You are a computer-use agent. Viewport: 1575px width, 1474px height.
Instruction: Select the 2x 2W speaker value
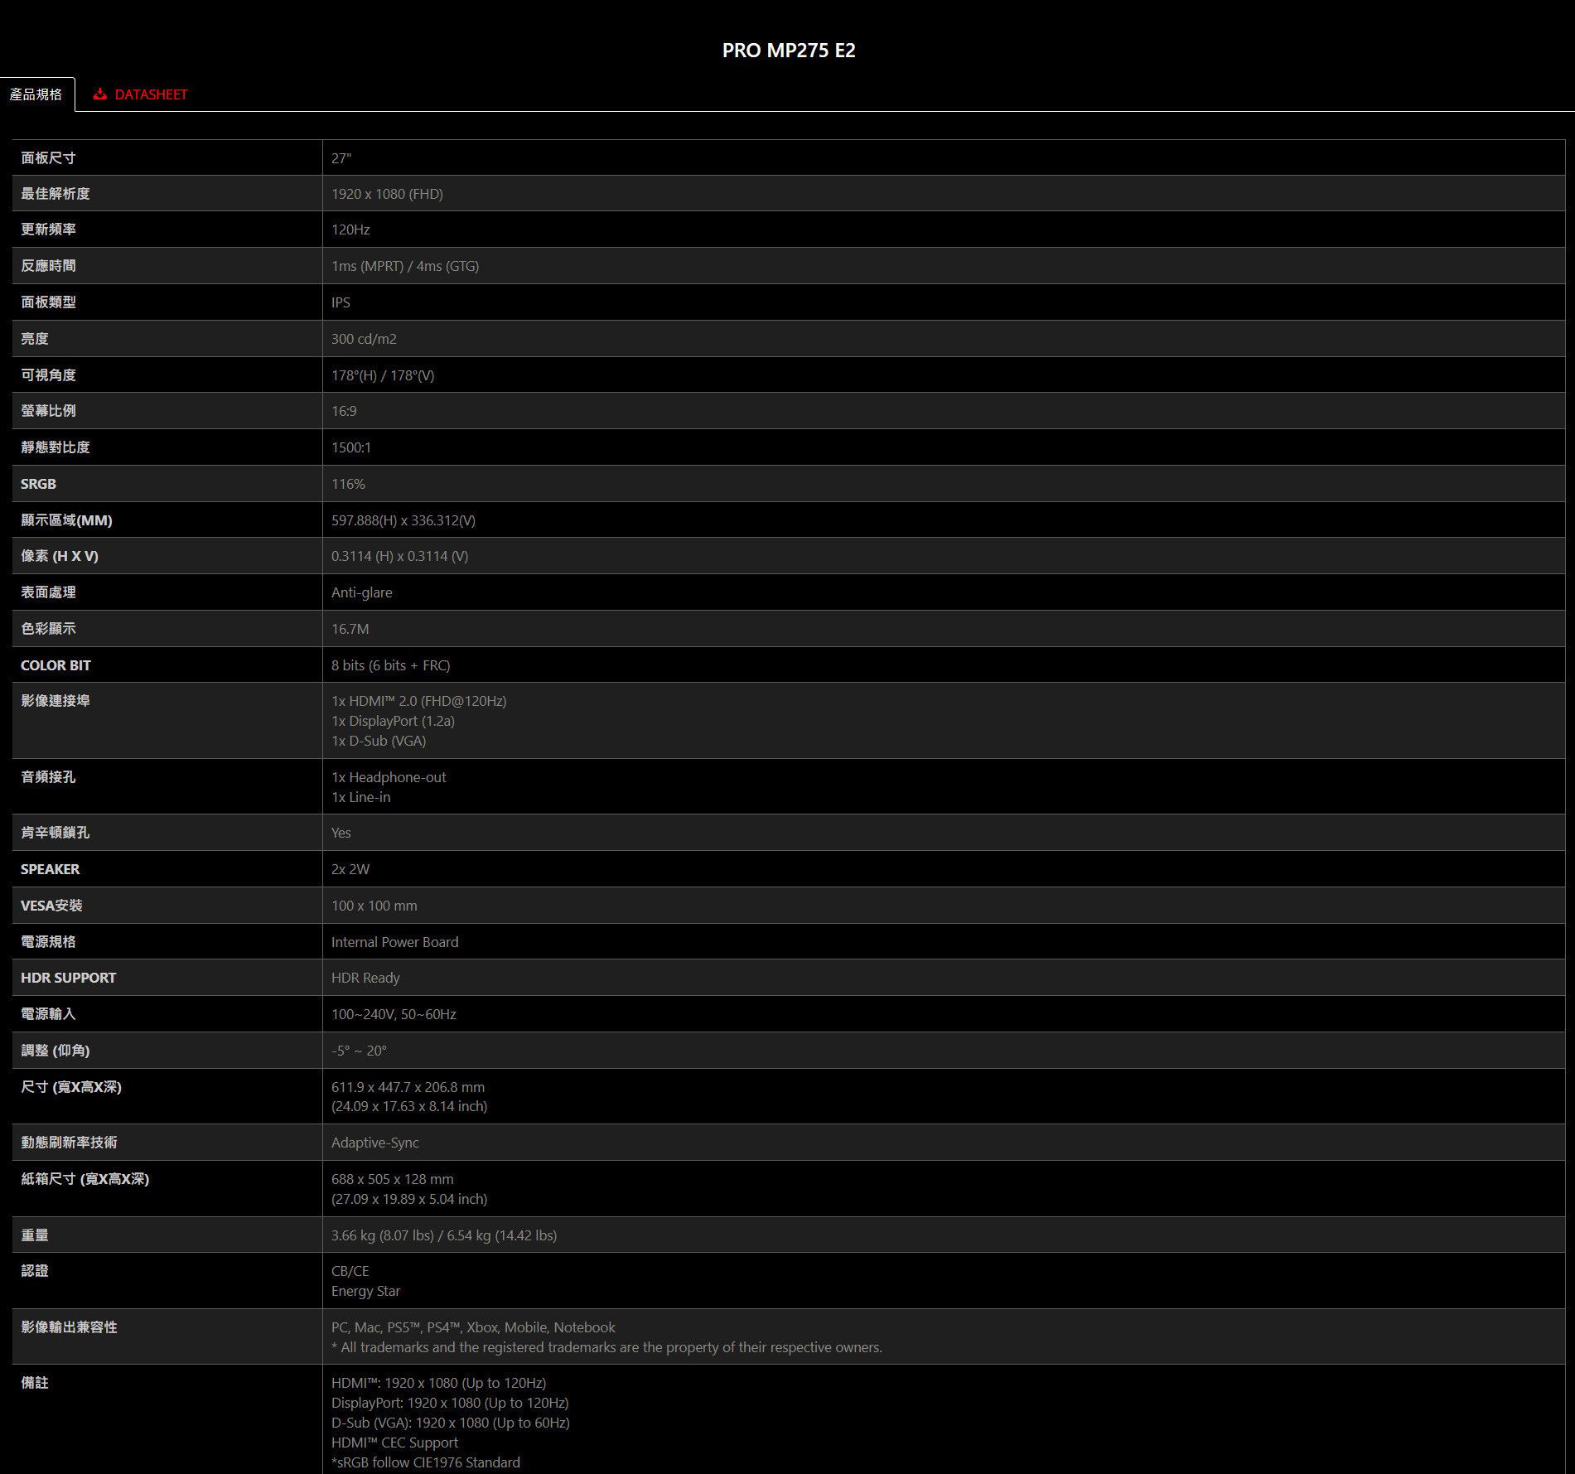[x=350, y=869]
